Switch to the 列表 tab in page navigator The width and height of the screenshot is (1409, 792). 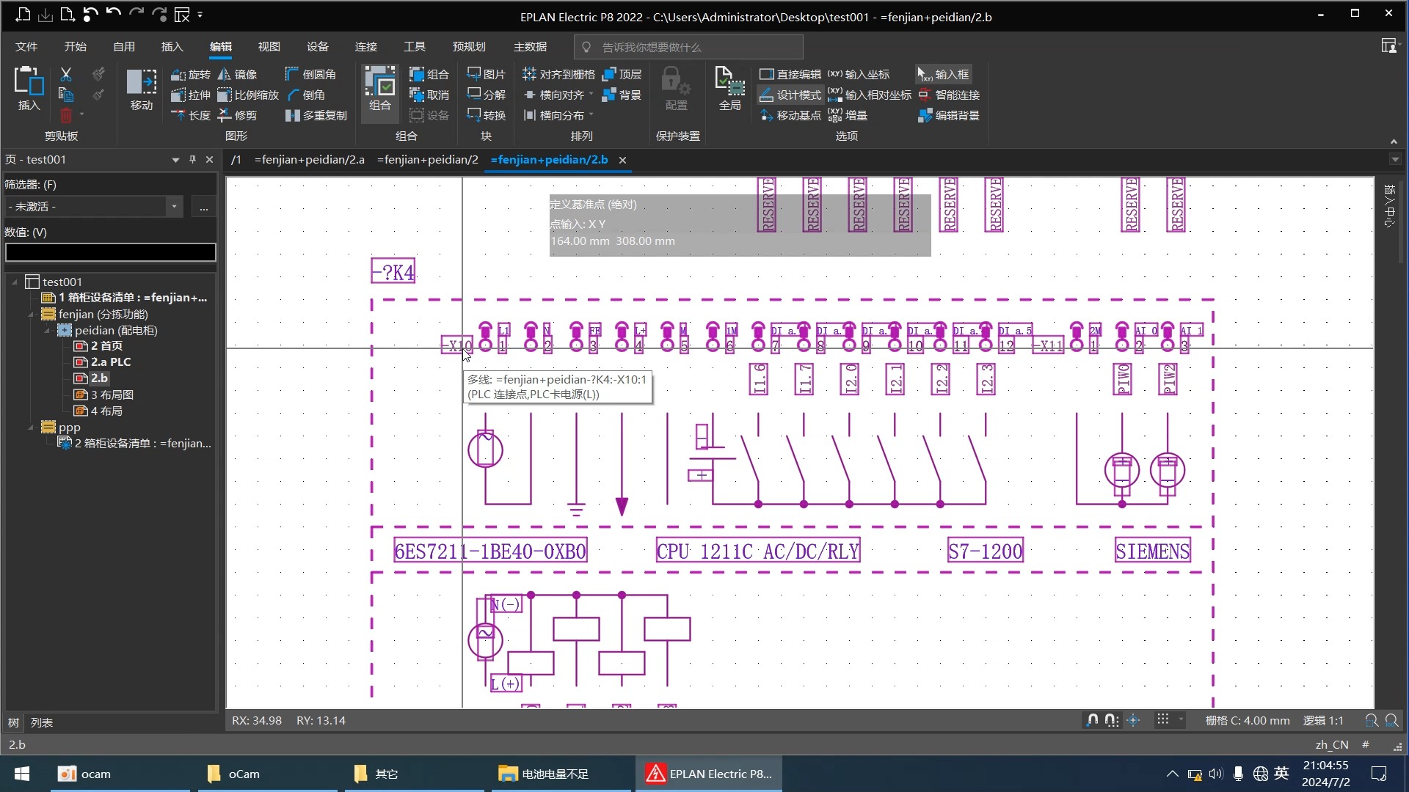click(x=42, y=722)
